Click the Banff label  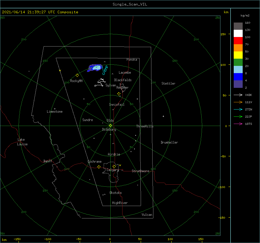coord(48,161)
